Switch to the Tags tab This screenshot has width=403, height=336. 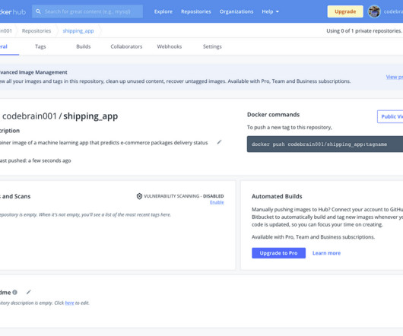[x=40, y=46]
